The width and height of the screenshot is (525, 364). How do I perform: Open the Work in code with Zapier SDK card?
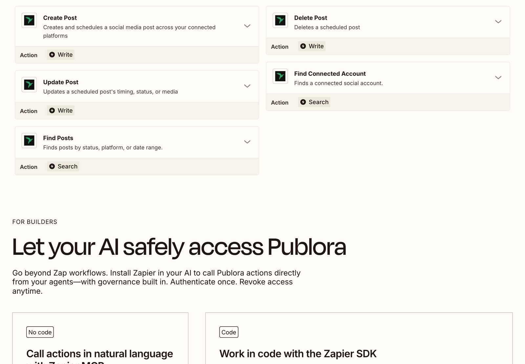coord(359,338)
